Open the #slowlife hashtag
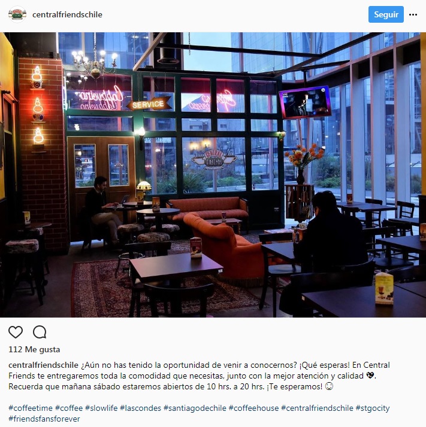Viewport: 426px width, 427px height. point(101,408)
